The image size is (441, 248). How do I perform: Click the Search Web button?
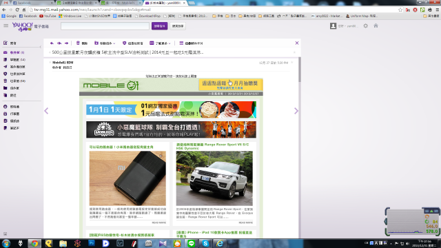[178, 26]
